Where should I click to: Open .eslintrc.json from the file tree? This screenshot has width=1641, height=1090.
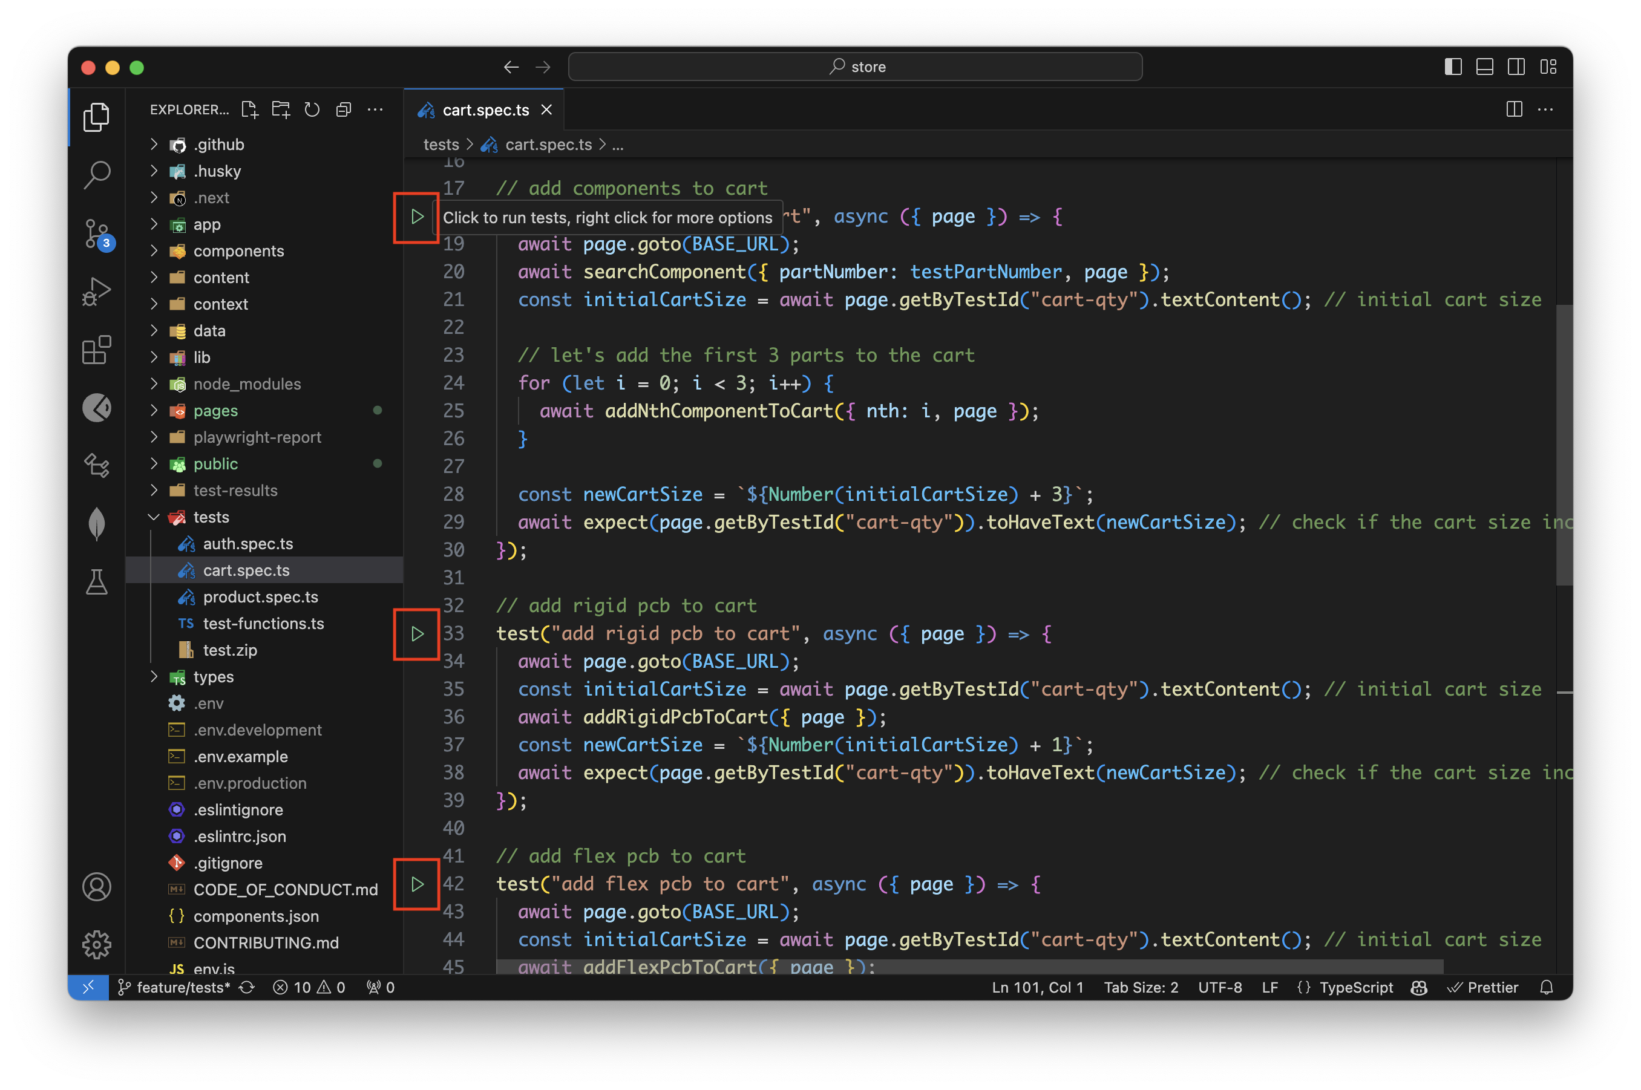(x=264, y=835)
